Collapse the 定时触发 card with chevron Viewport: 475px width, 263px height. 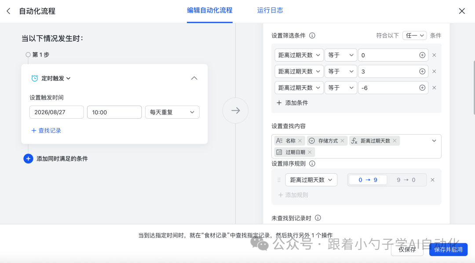pos(194,78)
